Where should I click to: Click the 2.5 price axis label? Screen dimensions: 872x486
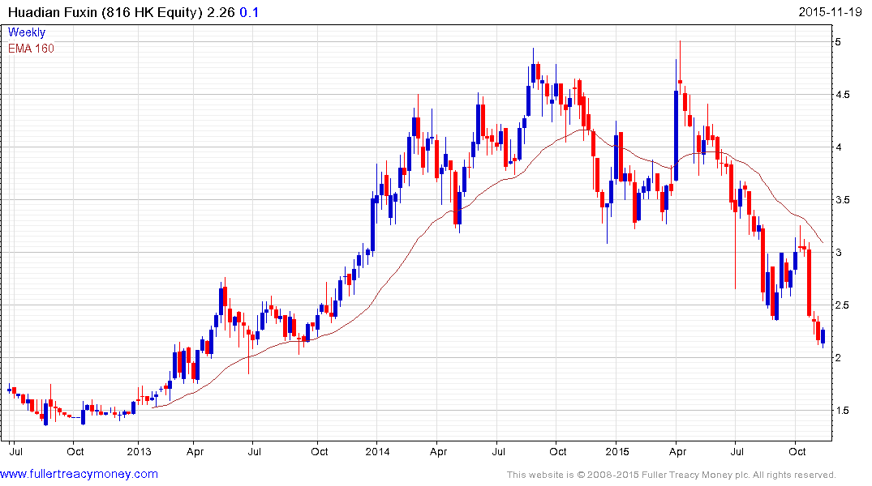(842, 305)
